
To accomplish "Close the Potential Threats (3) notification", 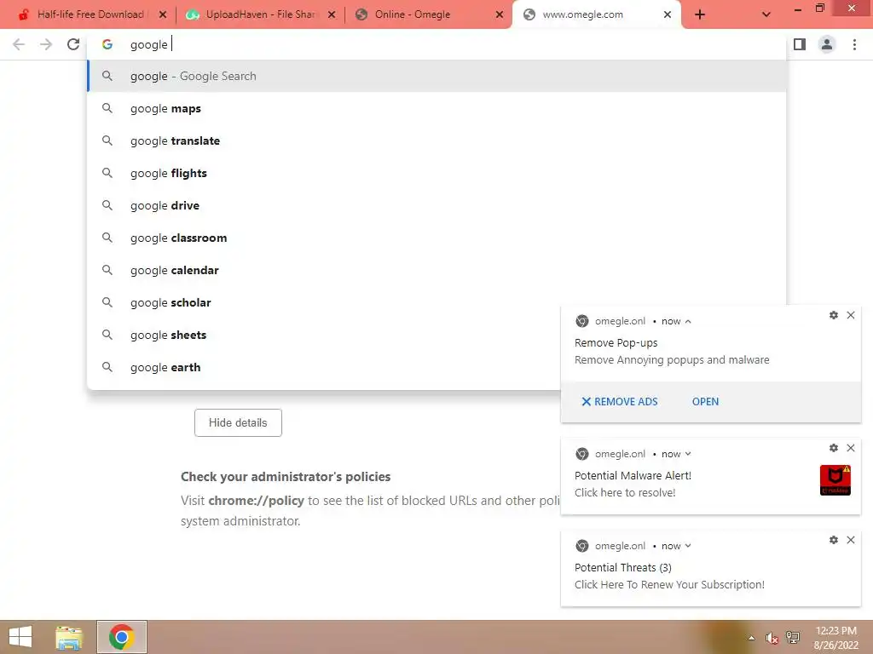I will click(851, 540).
